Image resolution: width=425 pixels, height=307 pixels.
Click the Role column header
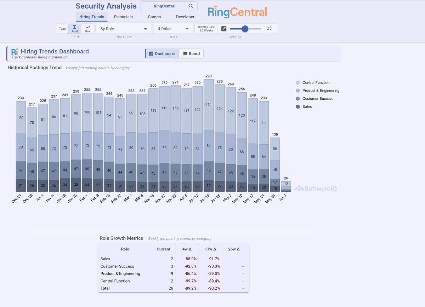coord(125,249)
